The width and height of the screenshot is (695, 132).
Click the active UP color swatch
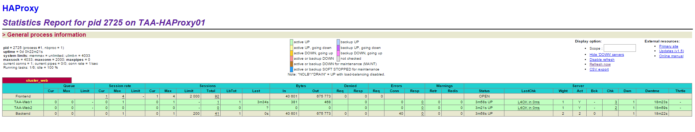coord(291,42)
